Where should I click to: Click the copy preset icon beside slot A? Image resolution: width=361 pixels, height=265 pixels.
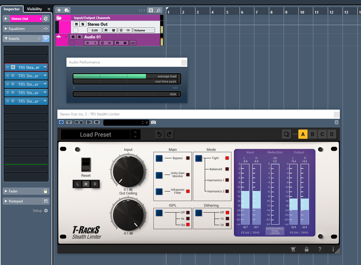(x=287, y=134)
